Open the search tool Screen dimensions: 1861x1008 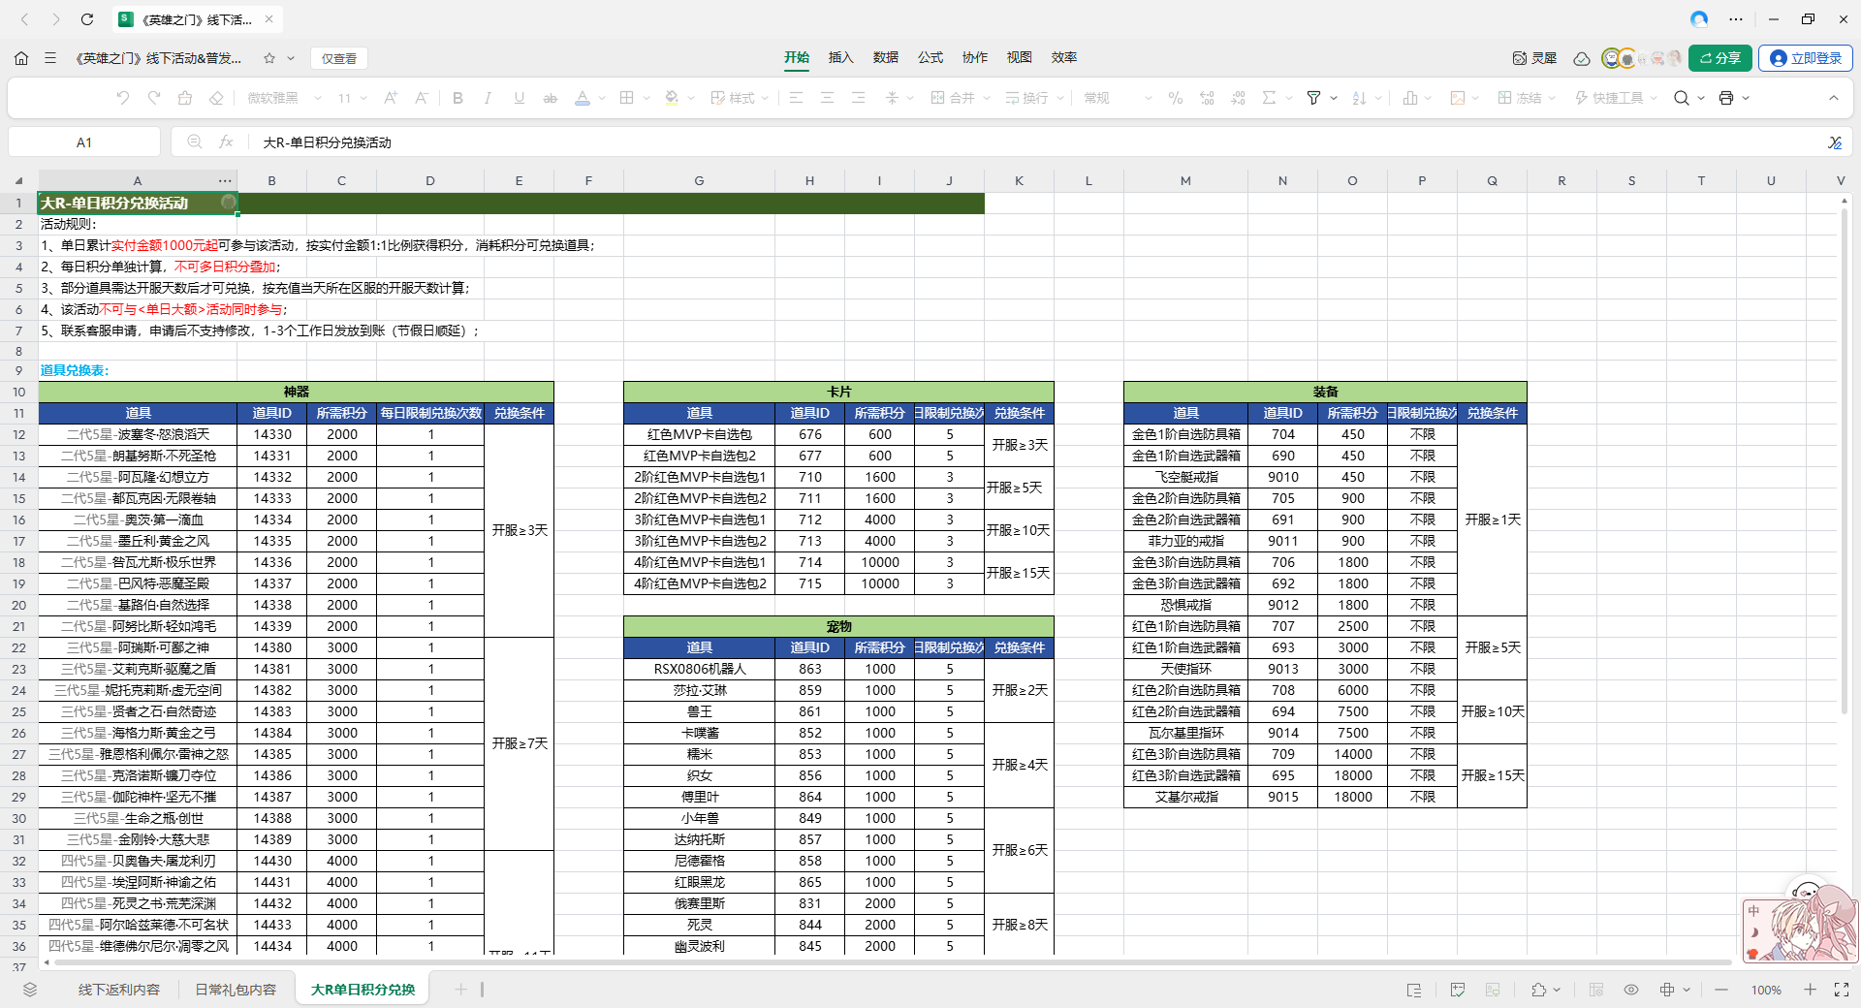click(x=1682, y=98)
